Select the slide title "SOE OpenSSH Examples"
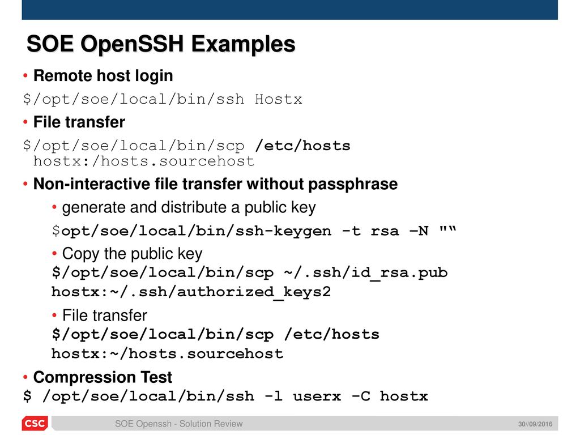This screenshot has height=435, width=580. 161,44
